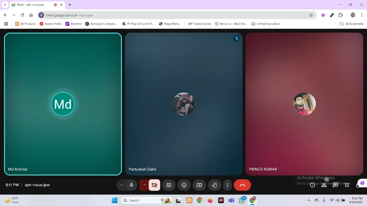This screenshot has height=206, width=367.
Task: Open the Chrome apps grid shortcut
Action: 6,24
